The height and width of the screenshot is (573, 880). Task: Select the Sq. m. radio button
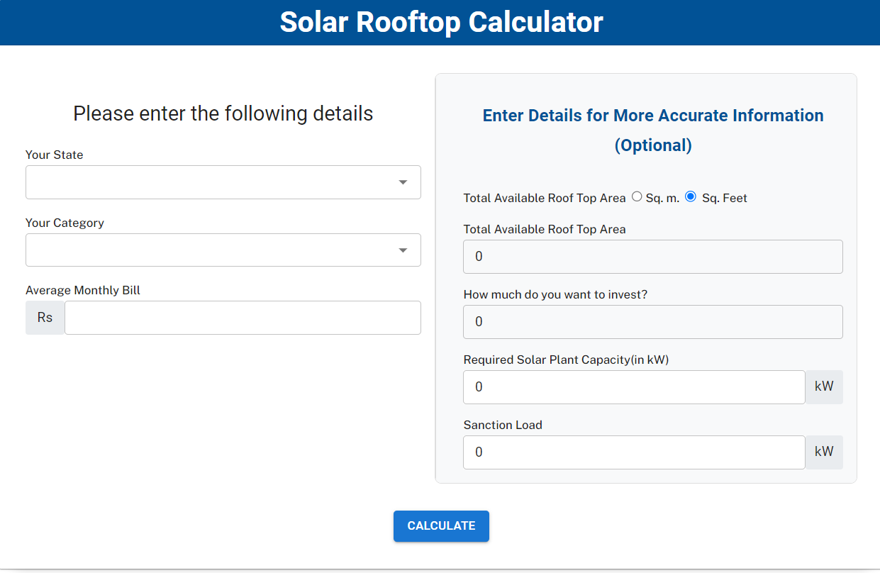637,197
